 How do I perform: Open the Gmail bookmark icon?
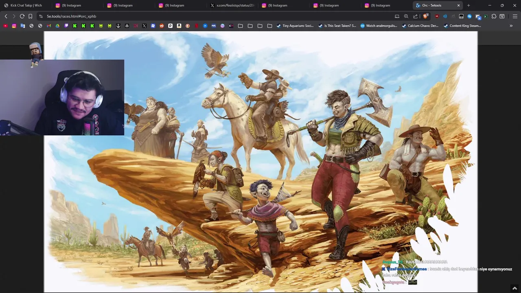click(x=49, y=26)
